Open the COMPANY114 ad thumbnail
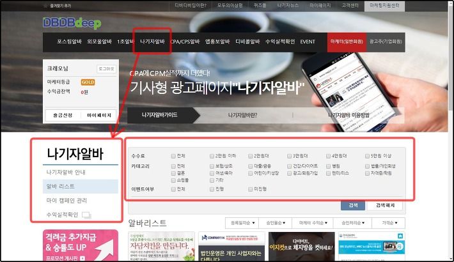This screenshot has width=454, height=262. 231,247
